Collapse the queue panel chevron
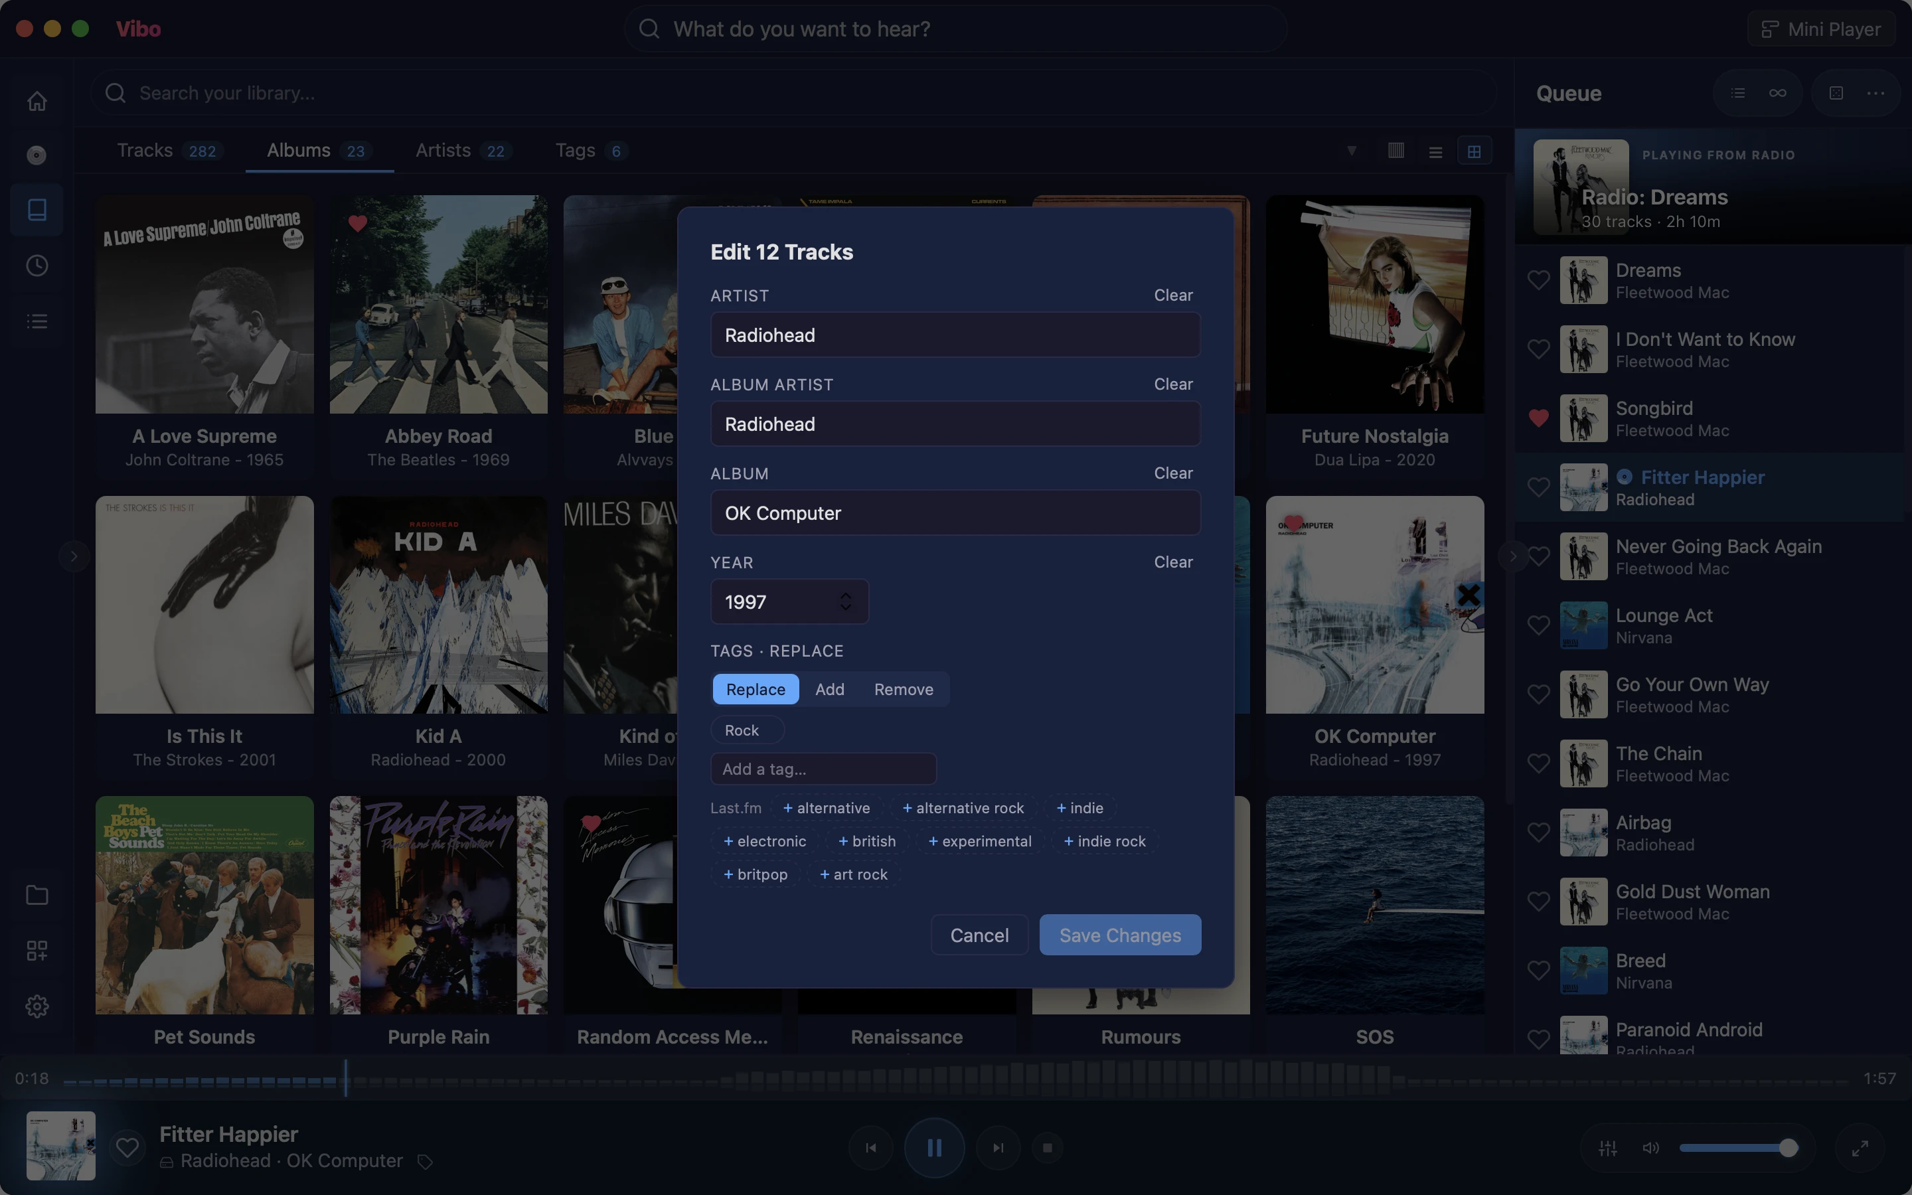The height and width of the screenshot is (1195, 1912). pos(1512,556)
